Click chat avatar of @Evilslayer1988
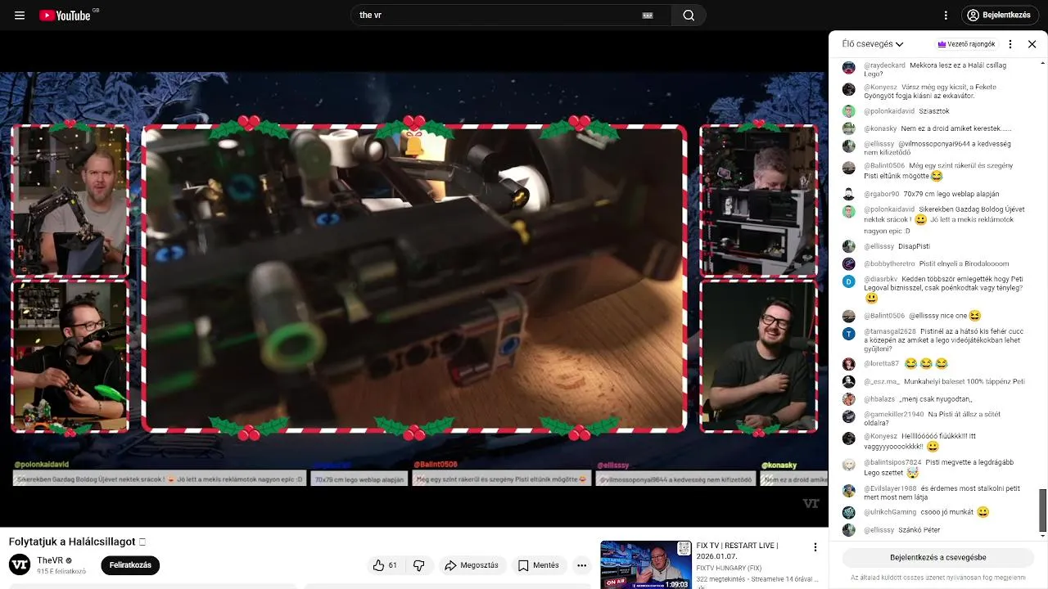 pyautogui.click(x=849, y=491)
